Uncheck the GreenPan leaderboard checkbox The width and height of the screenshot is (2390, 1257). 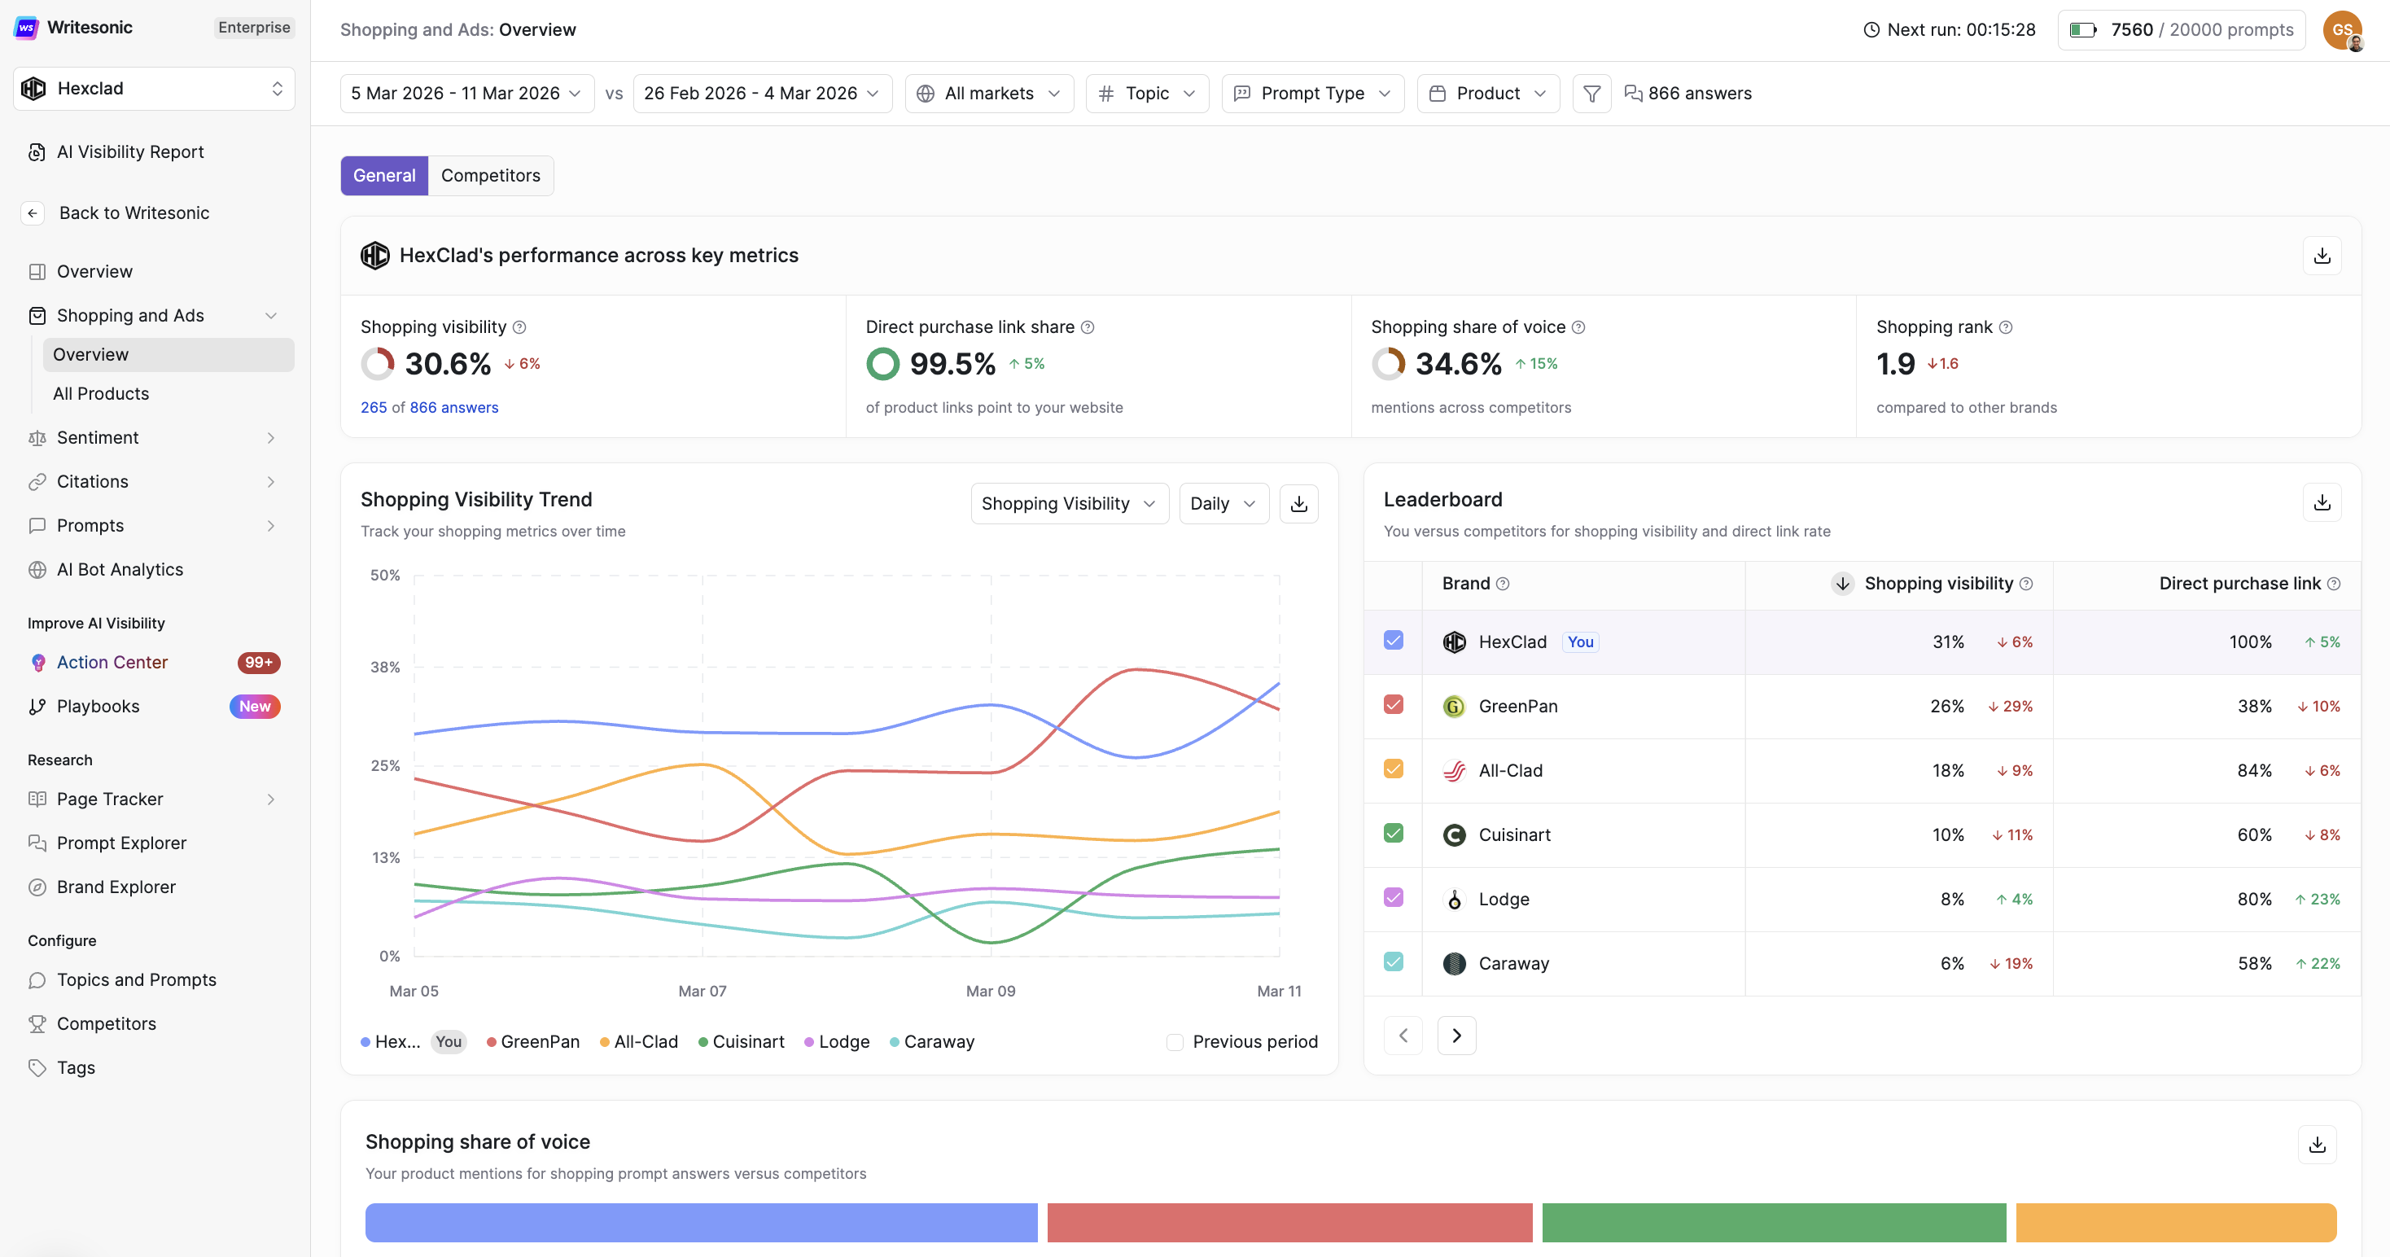1393,705
